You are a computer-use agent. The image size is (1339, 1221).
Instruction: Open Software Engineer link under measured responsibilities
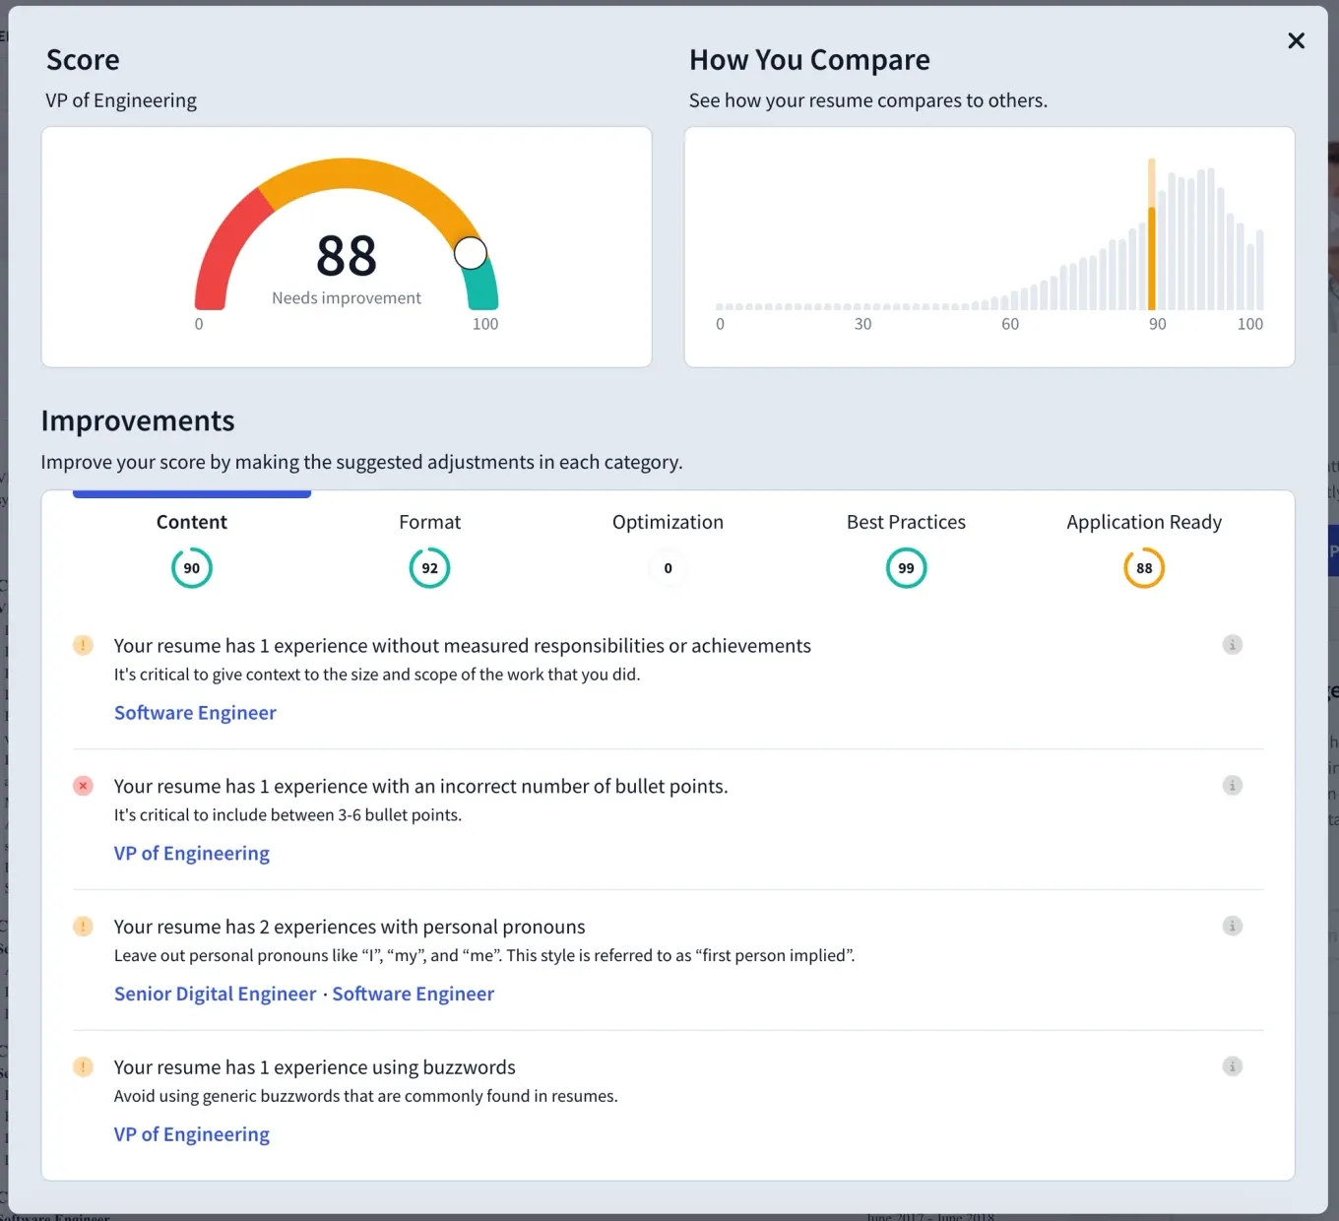(x=195, y=713)
